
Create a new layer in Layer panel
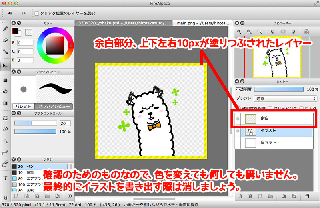click(240, 196)
